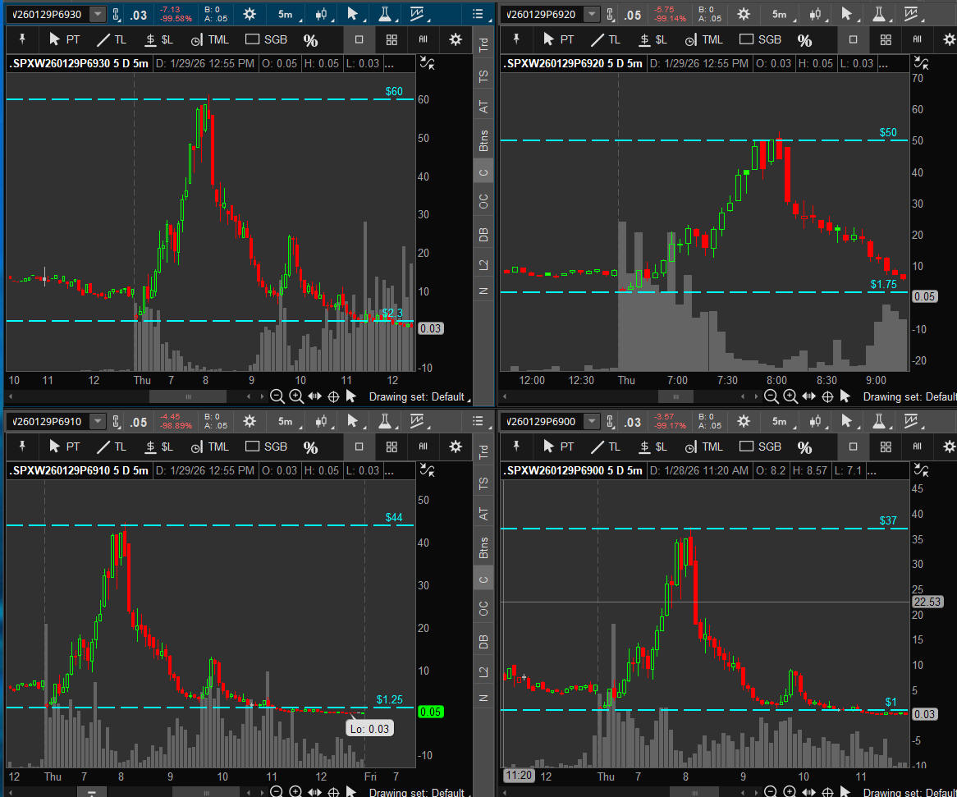Click the flask studies icon in P6930 chart
Viewport: 957px width, 797px height.
pyautogui.click(x=383, y=14)
